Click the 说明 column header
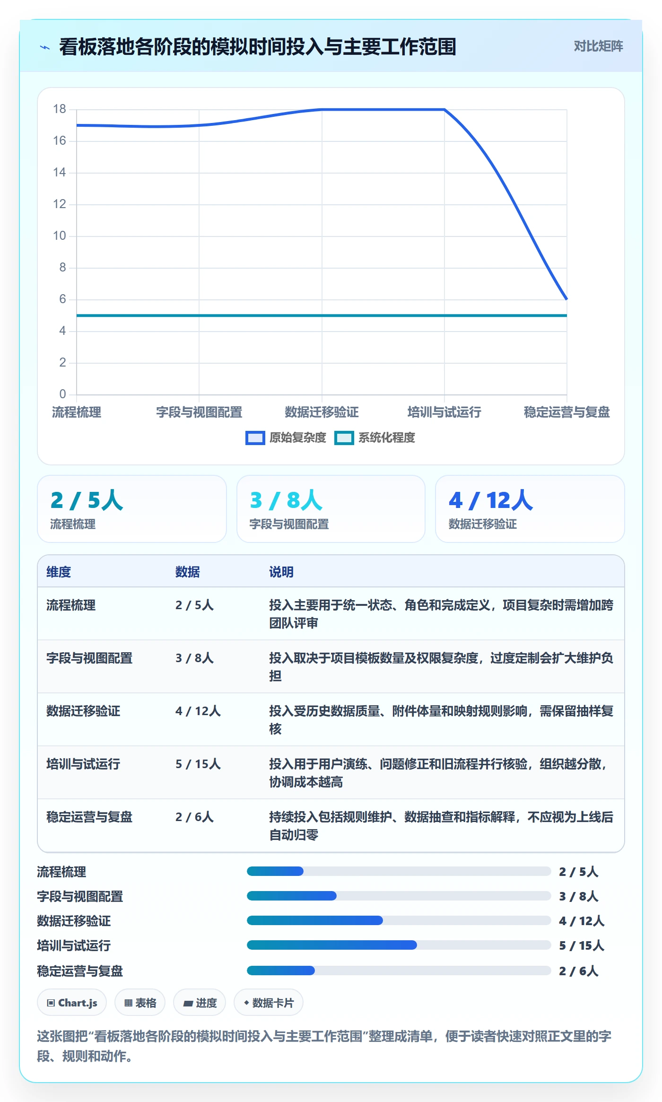 click(x=281, y=572)
